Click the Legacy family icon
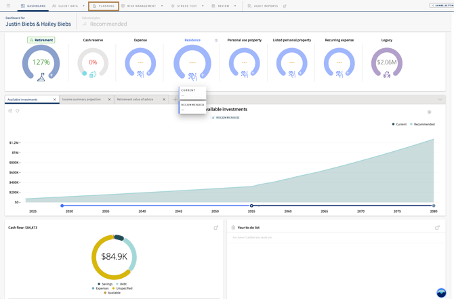This screenshot has width=454, height=299. 387,75
